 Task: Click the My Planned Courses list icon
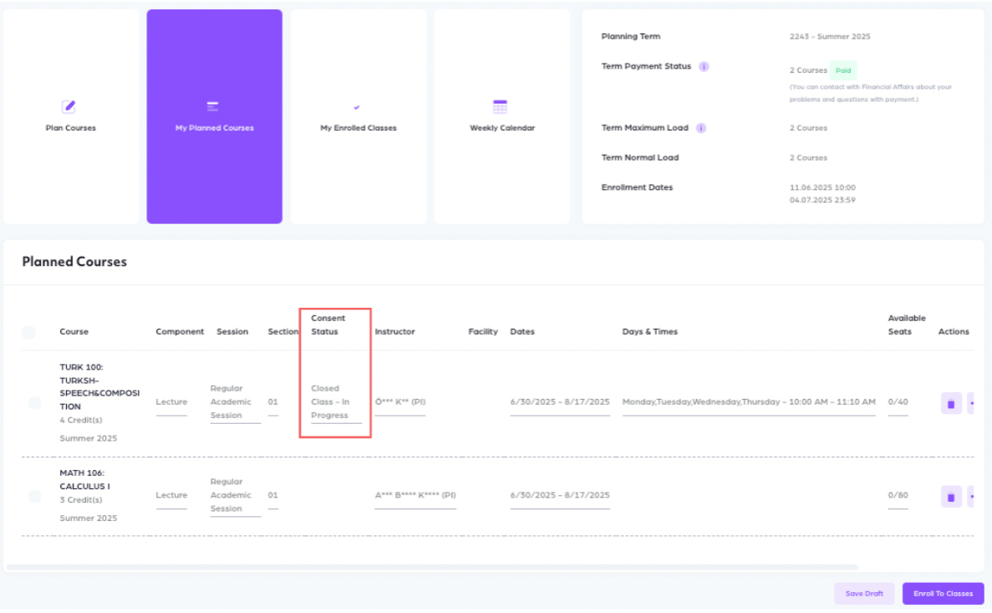click(x=213, y=107)
